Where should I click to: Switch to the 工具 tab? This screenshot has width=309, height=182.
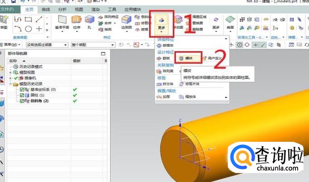pos(112,9)
